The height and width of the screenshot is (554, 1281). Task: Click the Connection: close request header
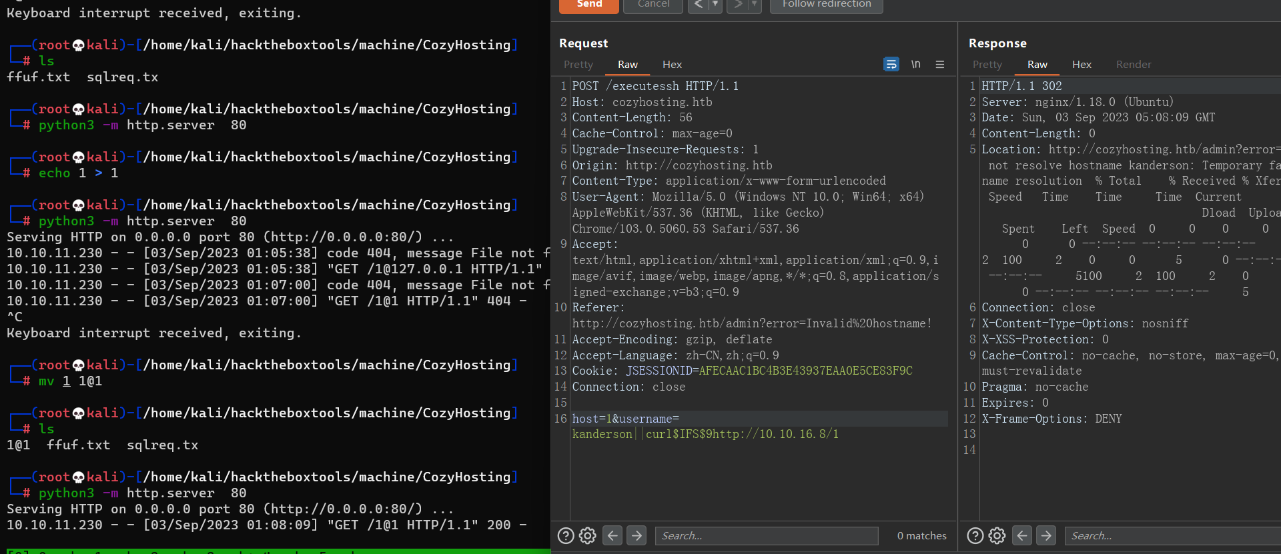tap(628, 387)
